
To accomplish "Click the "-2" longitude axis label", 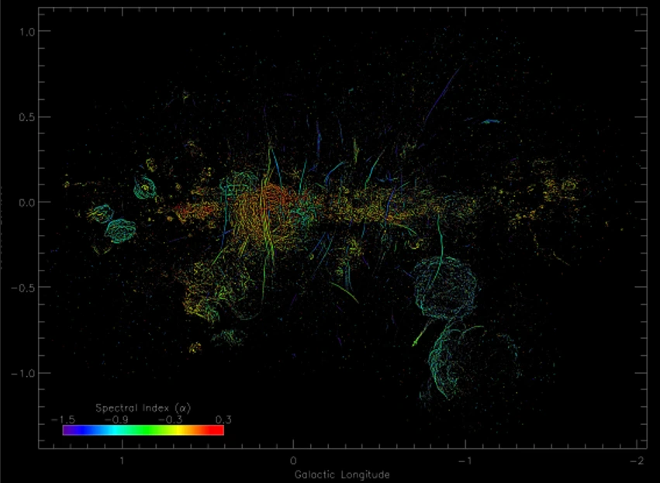I will [637, 461].
